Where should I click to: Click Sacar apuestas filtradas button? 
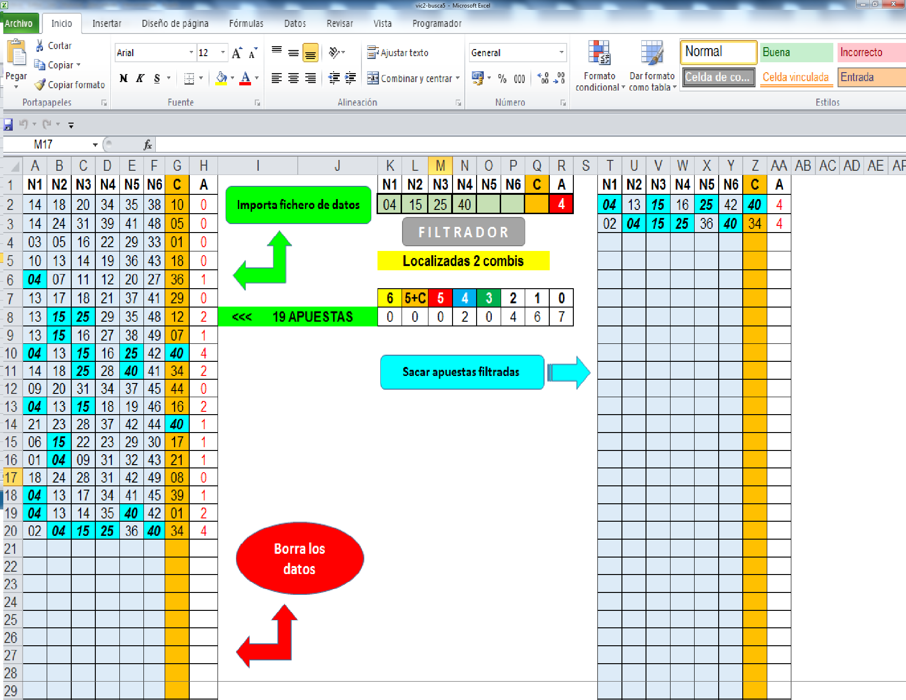coord(462,372)
